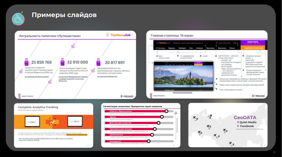Click the suitcase icon beside 20 817 891
The height and width of the screenshot is (157, 282).
tap(98, 62)
